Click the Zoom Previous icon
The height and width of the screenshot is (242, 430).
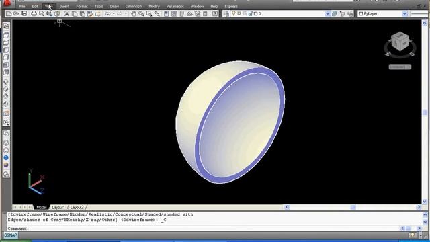[x=157, y=13]
